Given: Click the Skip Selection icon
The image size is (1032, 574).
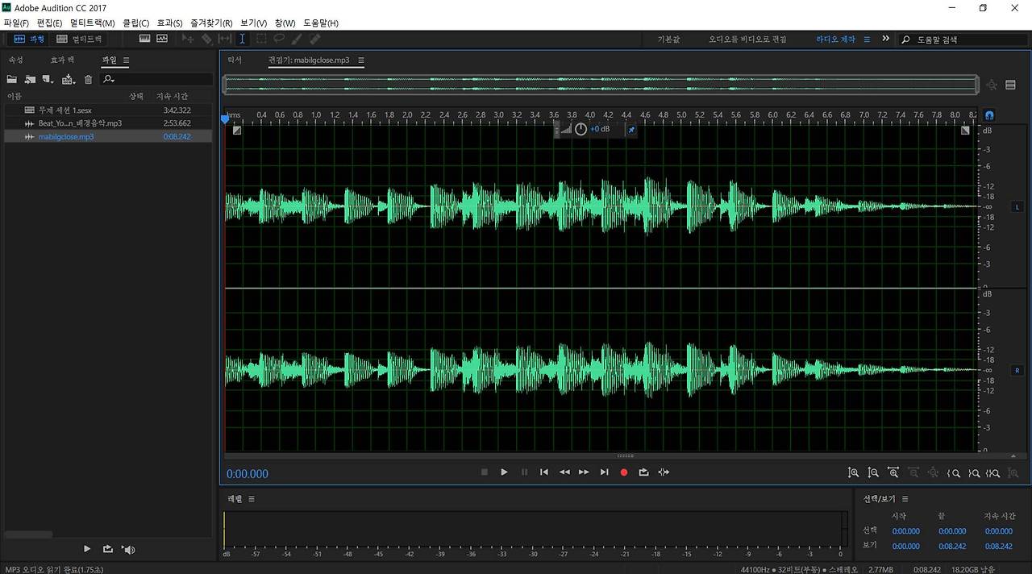Looking at the screenshot, I should click(664, 472).
